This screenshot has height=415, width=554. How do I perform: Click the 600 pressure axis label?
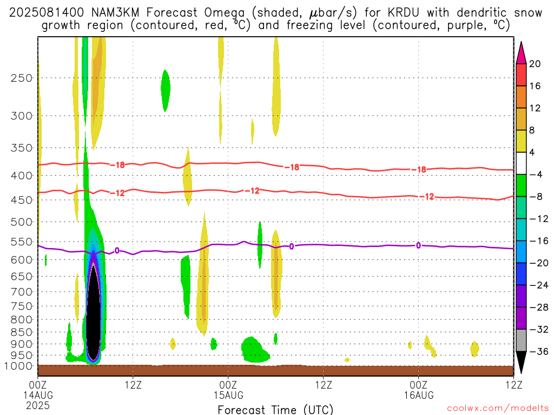coord(22,260)
